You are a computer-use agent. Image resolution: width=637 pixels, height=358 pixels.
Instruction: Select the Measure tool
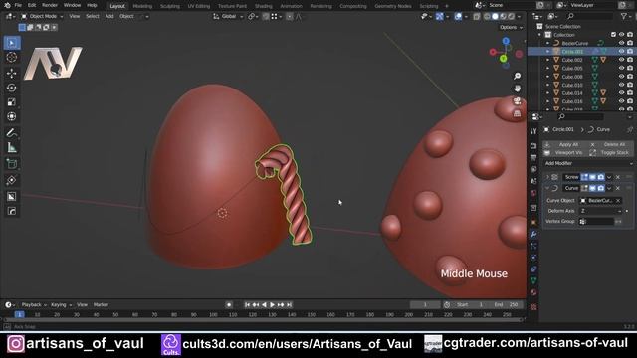tap(12, 148)
